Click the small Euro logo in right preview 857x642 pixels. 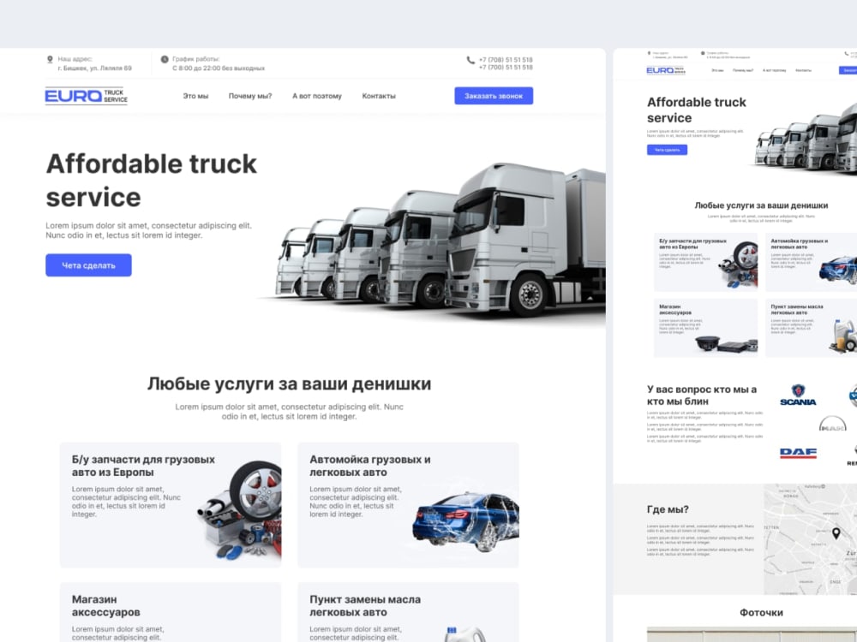click(x=666, y=70)
